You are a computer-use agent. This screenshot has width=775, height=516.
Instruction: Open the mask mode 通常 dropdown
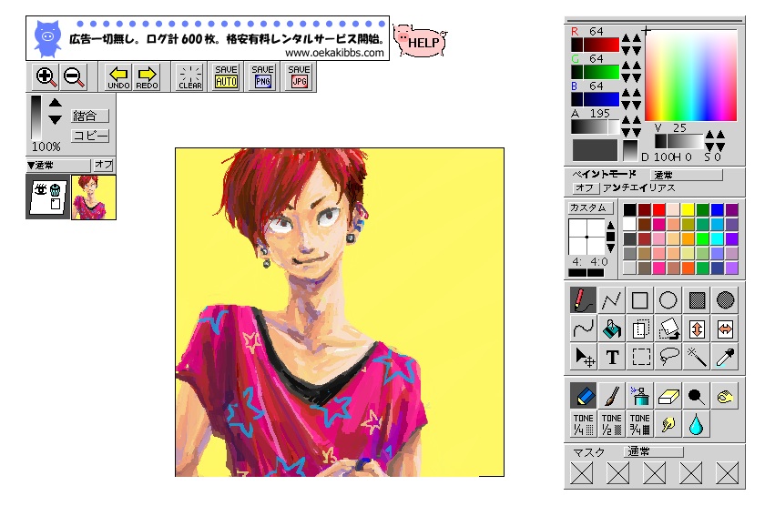653,451
